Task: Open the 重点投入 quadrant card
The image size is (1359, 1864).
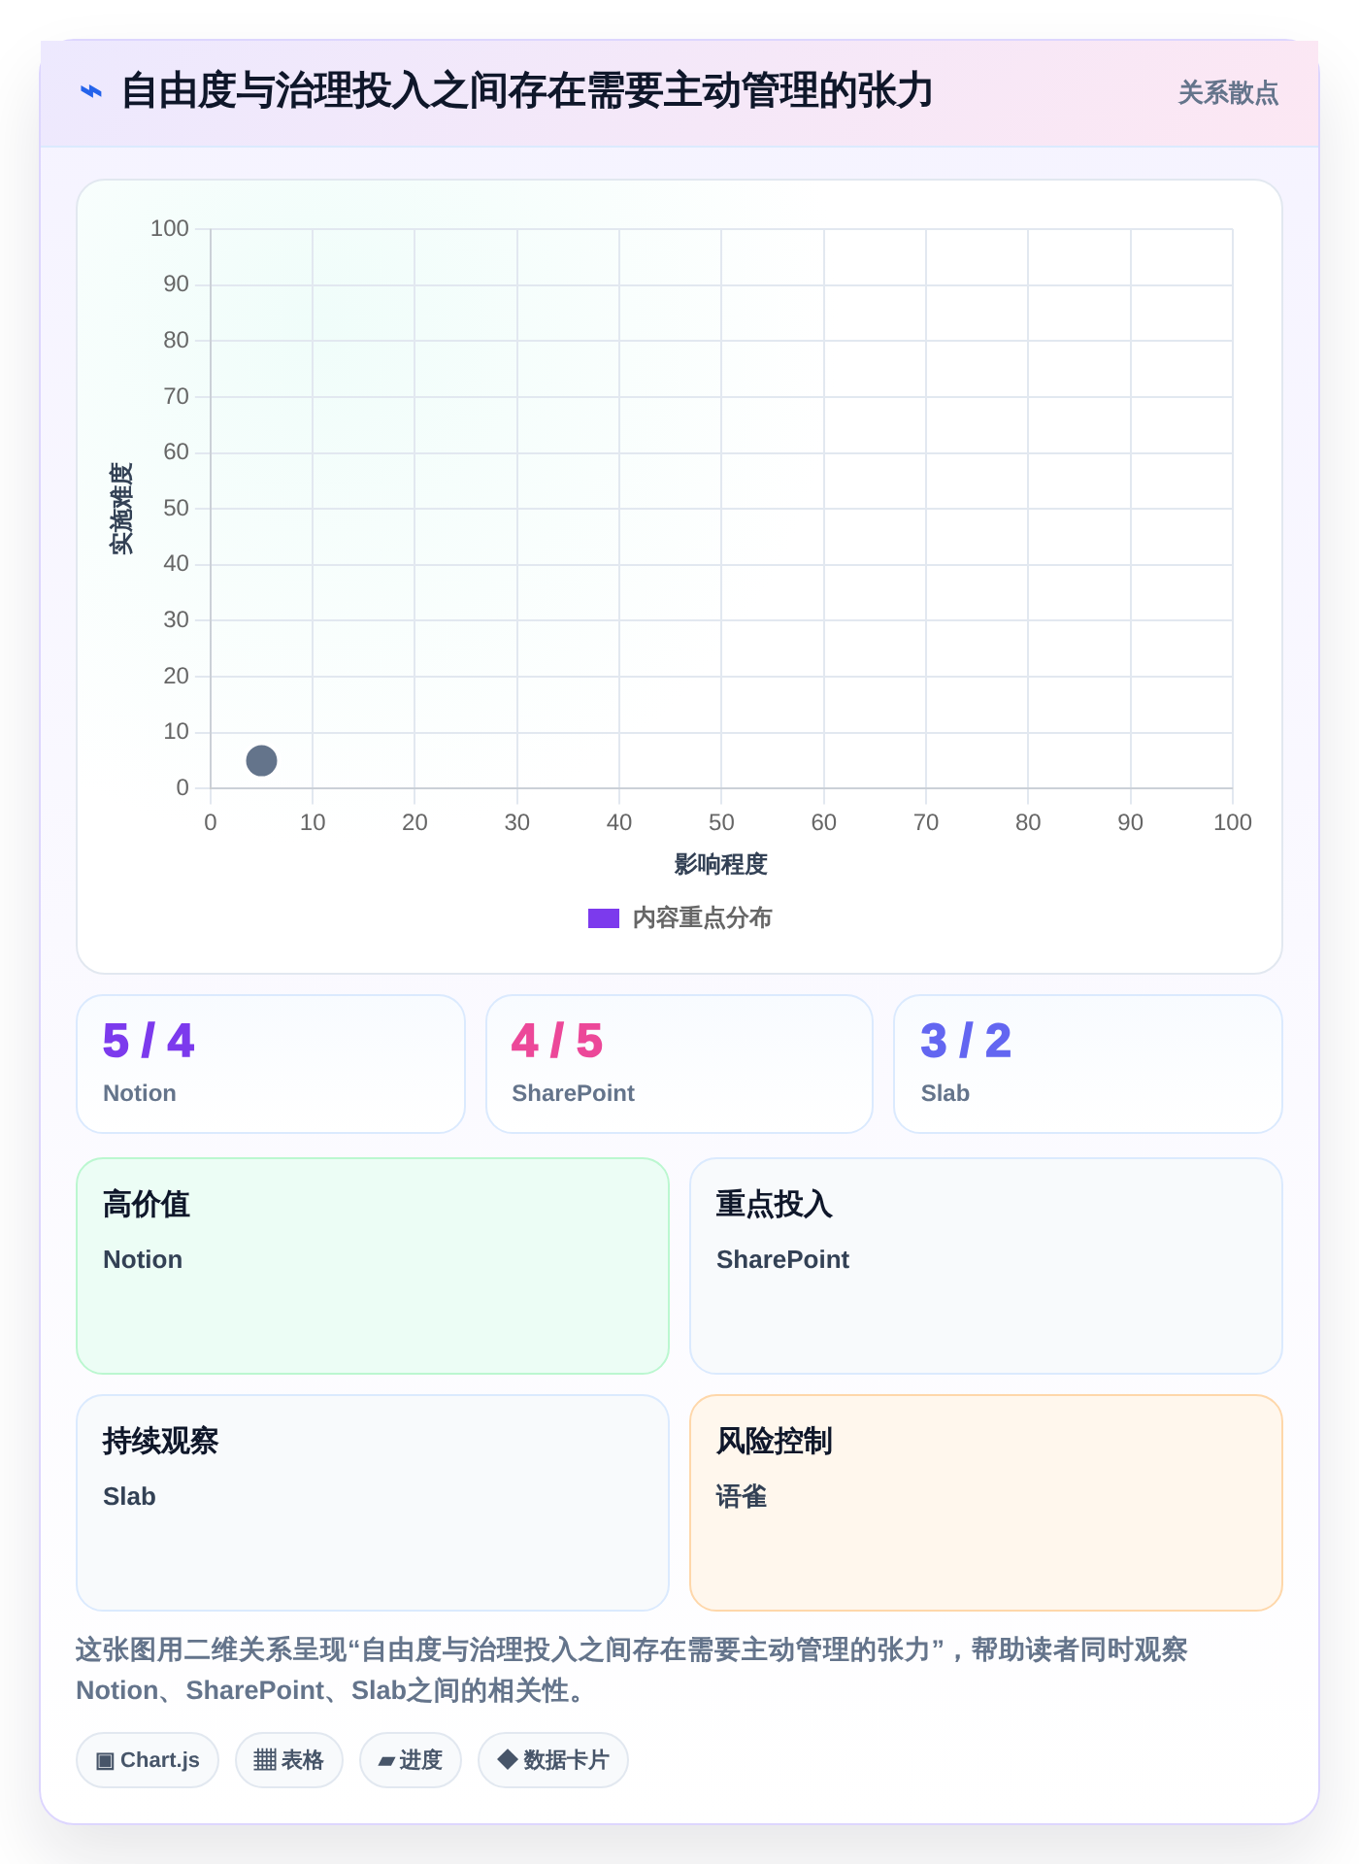Action: [x=986, y=1266]
